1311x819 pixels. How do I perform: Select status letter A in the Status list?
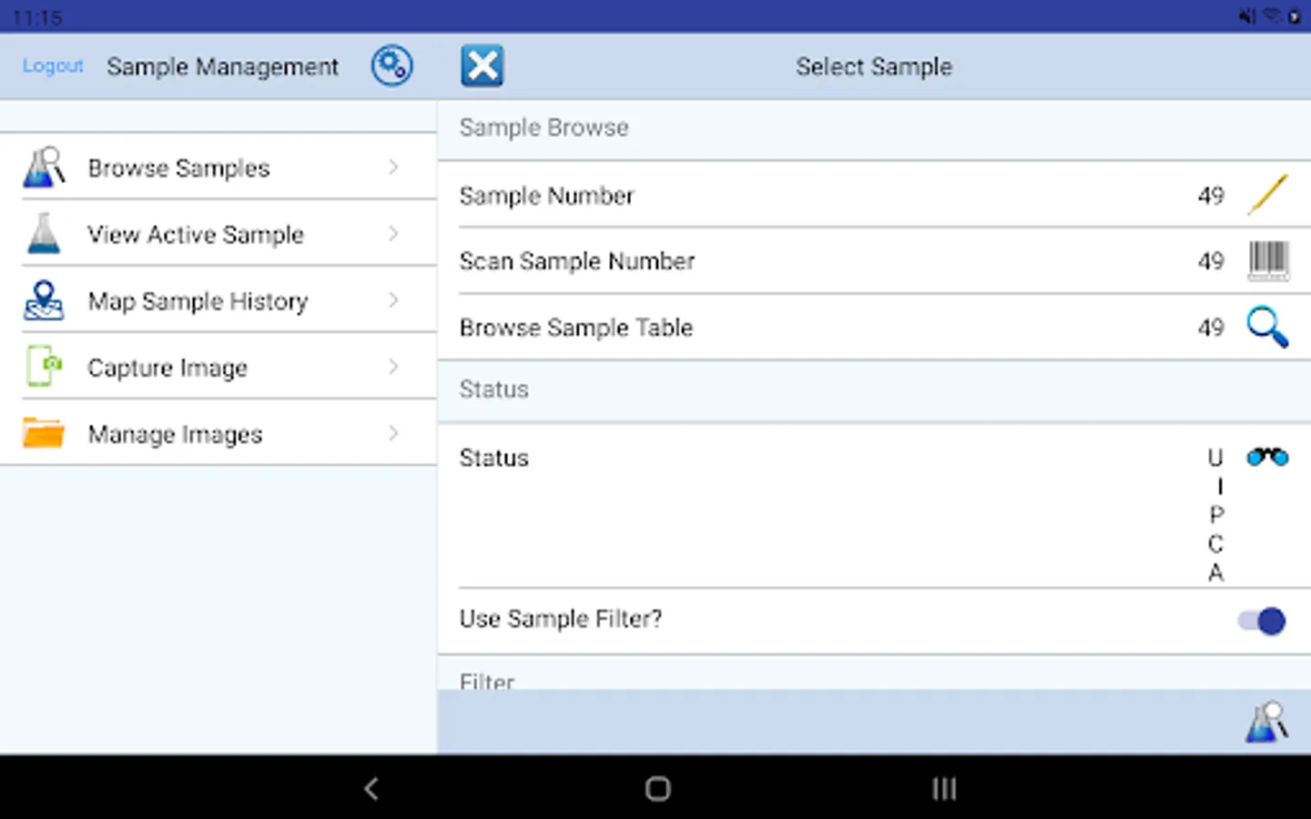1215,573
